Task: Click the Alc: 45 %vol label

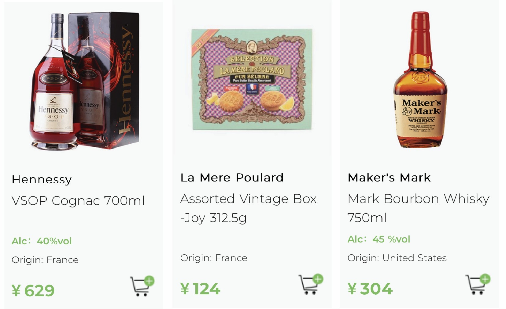Action: [x=379, y=239]
